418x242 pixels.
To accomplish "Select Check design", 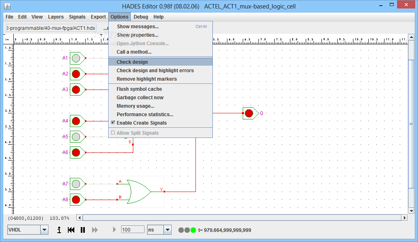I will coord(160,62).
